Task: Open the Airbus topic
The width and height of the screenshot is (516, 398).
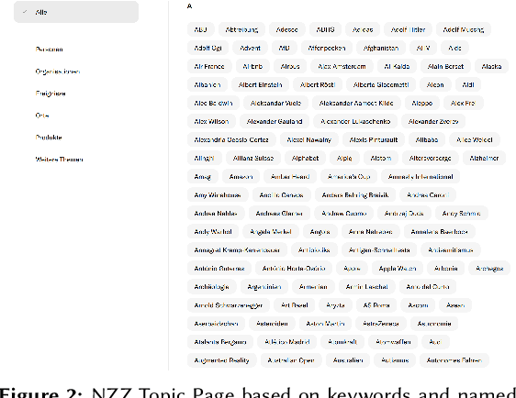Action: pyautogui.click(x=290, y=66)
